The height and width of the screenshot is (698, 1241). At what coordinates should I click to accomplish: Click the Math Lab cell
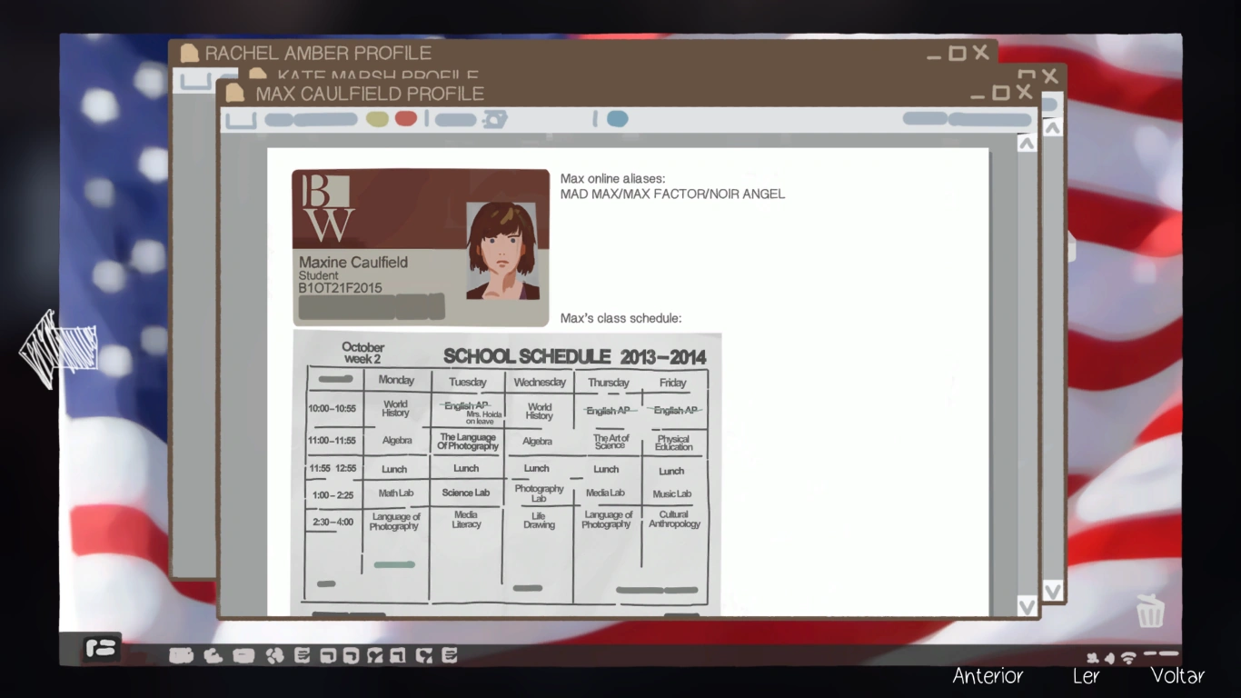coord(396,494)
